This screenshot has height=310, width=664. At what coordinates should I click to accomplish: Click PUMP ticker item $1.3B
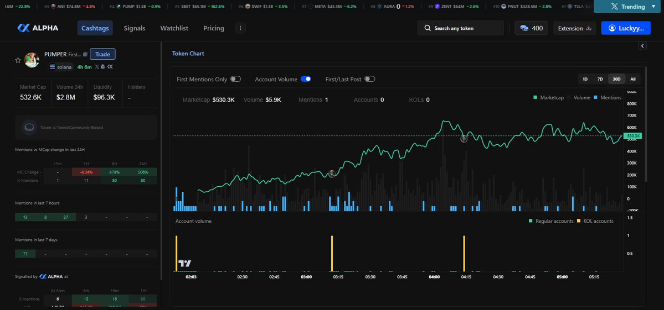(135, 6)
